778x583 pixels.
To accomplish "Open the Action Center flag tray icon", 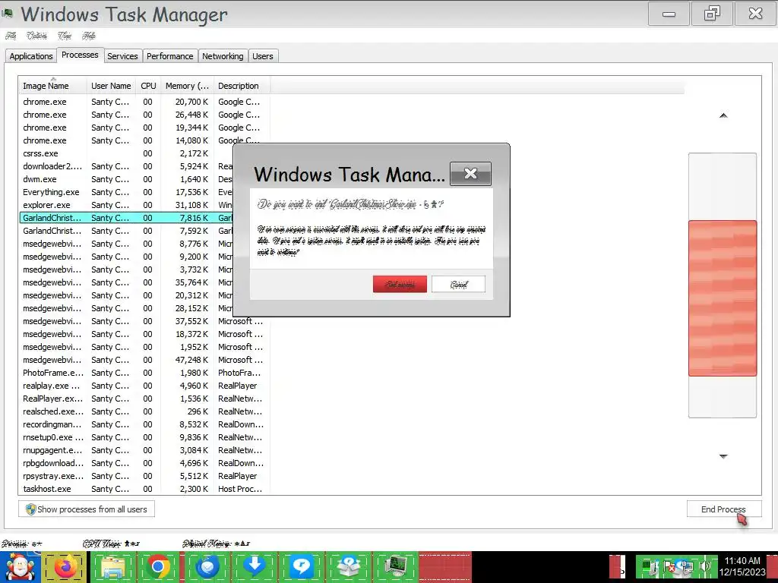I will (x=669, y=566).
